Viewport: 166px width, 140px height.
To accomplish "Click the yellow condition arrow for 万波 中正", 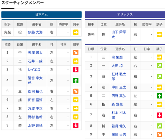I will point(76,108).
